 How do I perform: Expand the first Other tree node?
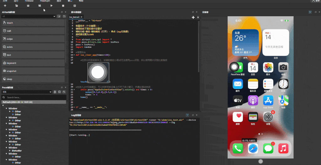point(10,112)
